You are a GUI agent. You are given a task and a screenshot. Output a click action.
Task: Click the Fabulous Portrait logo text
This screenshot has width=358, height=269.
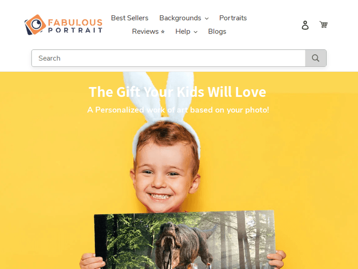coord(75,26)
